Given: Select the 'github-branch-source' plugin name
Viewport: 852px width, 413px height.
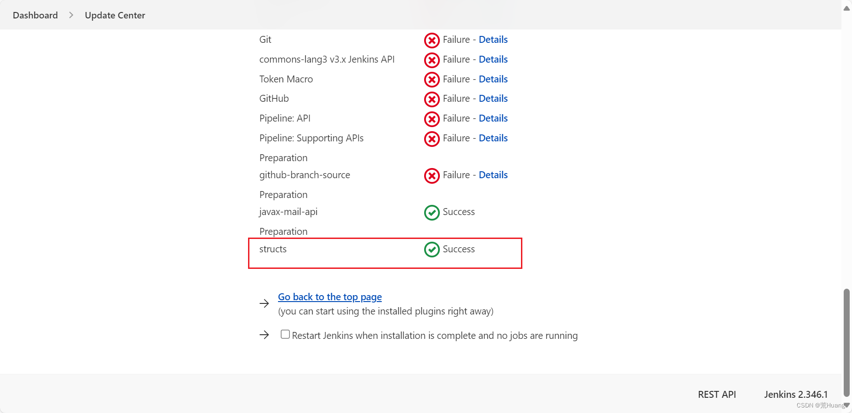Looking at the screenshot, I should (305, 175).
